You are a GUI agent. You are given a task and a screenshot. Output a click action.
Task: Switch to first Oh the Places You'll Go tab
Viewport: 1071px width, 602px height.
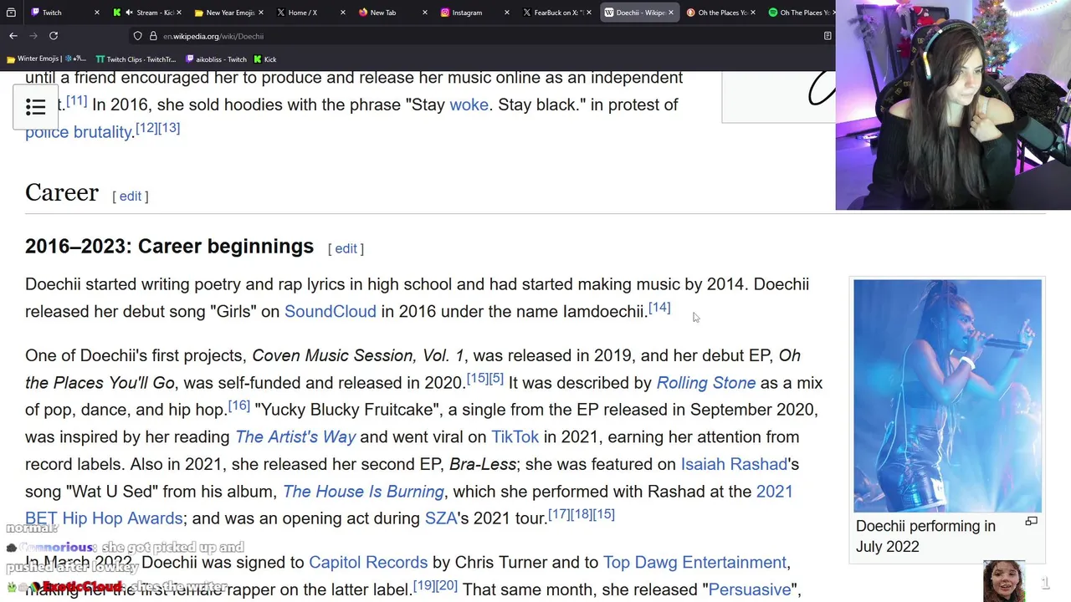[x=722, y=13]
